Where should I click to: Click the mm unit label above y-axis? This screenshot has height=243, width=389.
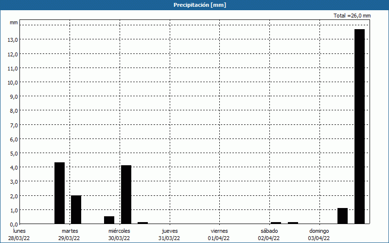[x=14, y=22]
